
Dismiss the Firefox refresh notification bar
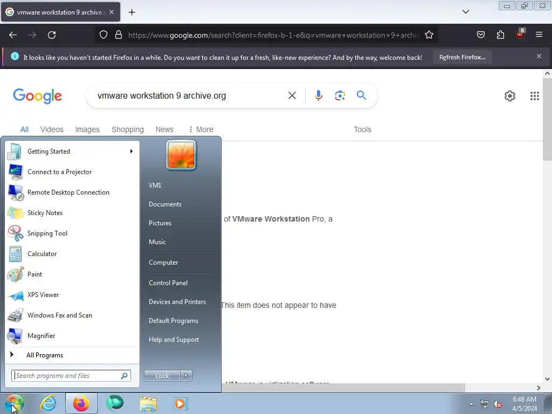tap(539, 56)
